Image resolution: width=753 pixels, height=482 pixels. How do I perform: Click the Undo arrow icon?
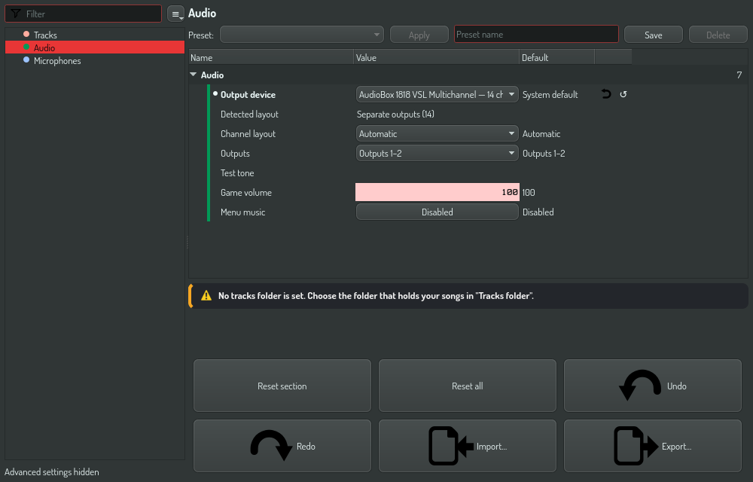pos(640,386)
